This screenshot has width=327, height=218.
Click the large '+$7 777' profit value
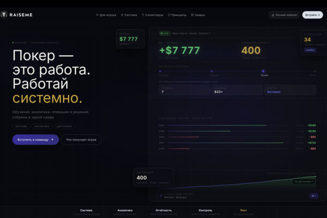(179, 51)
